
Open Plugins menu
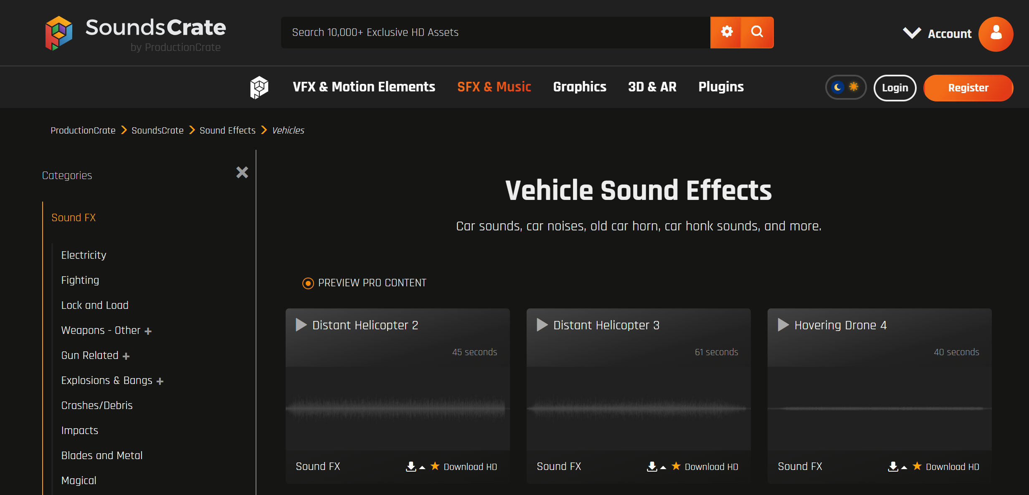pos(721,87)
